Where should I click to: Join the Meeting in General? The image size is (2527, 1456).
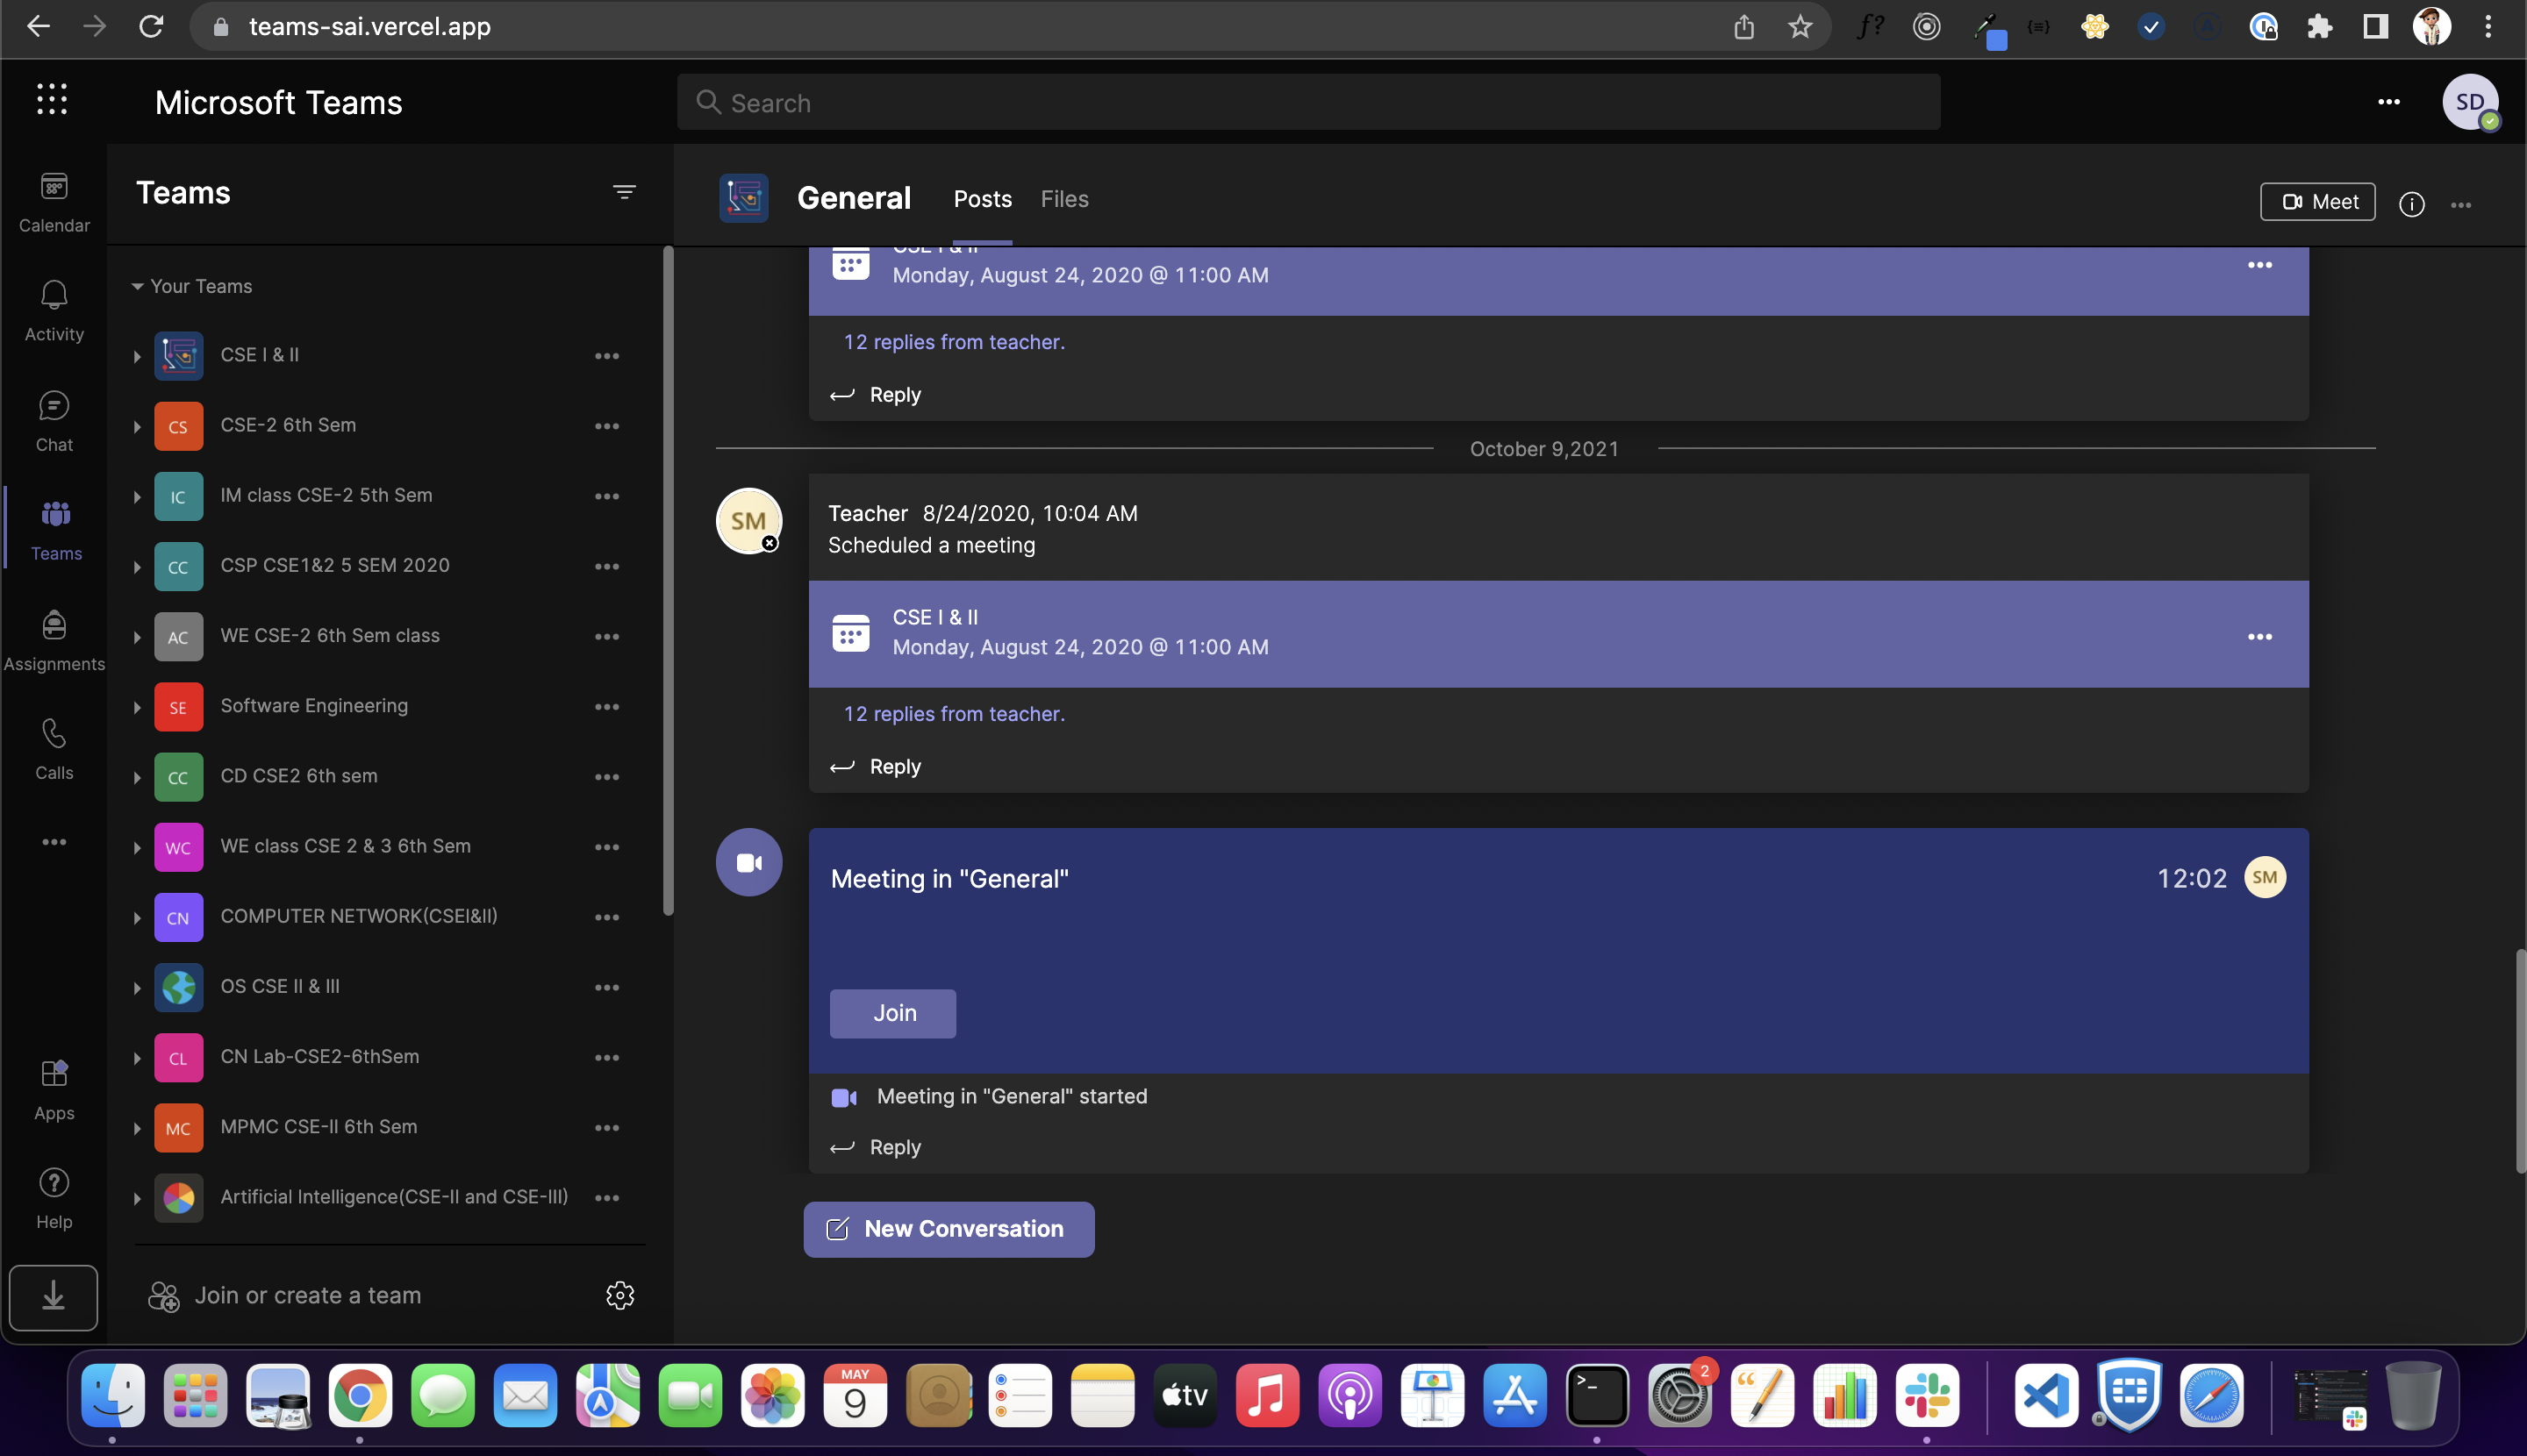(892, 1013)
